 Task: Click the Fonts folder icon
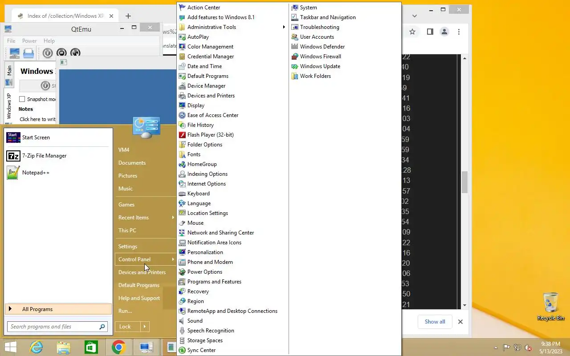point(182,154)
